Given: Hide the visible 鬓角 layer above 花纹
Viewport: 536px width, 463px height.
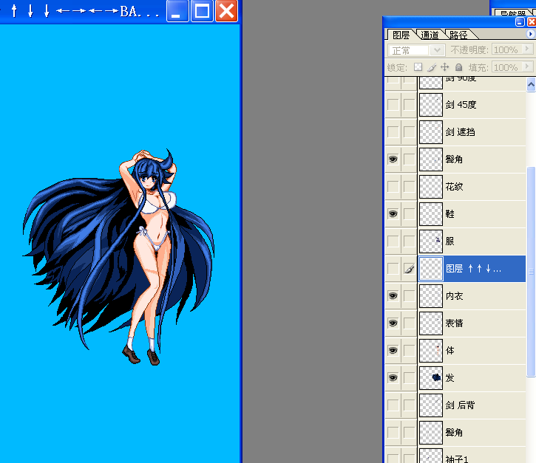Looking at the screenshot, I should (393, 160).
